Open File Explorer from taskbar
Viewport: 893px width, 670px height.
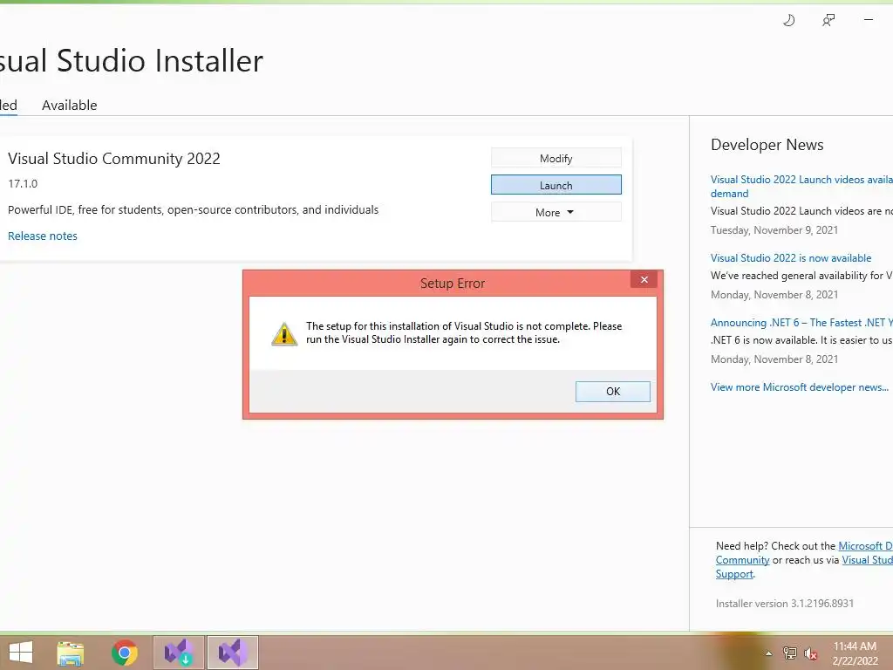(x=70, y=653)
